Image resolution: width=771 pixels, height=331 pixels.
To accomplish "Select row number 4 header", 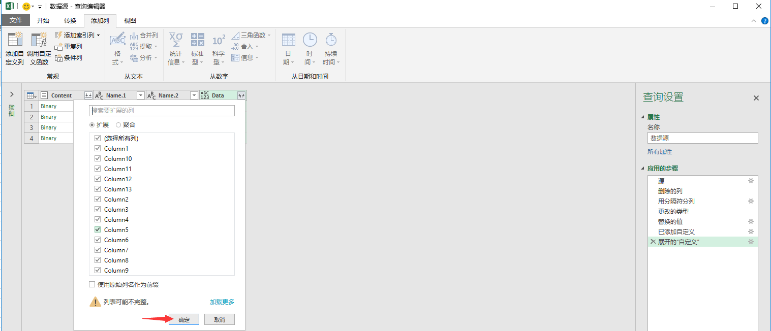I will 32,138.
